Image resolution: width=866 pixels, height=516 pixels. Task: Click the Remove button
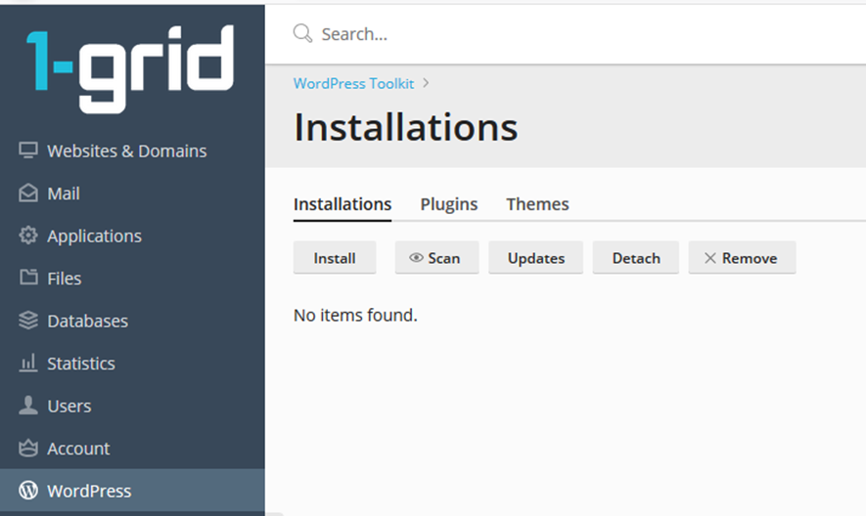(x=742, y=258)
